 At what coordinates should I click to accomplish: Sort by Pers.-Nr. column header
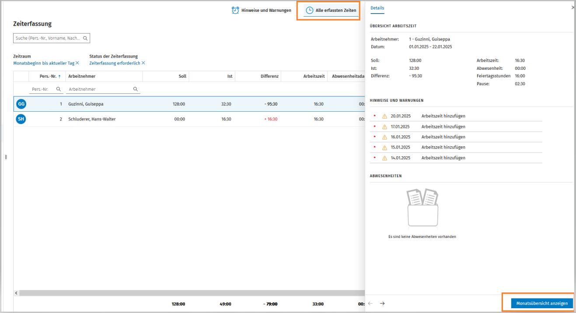pos(48,76)
